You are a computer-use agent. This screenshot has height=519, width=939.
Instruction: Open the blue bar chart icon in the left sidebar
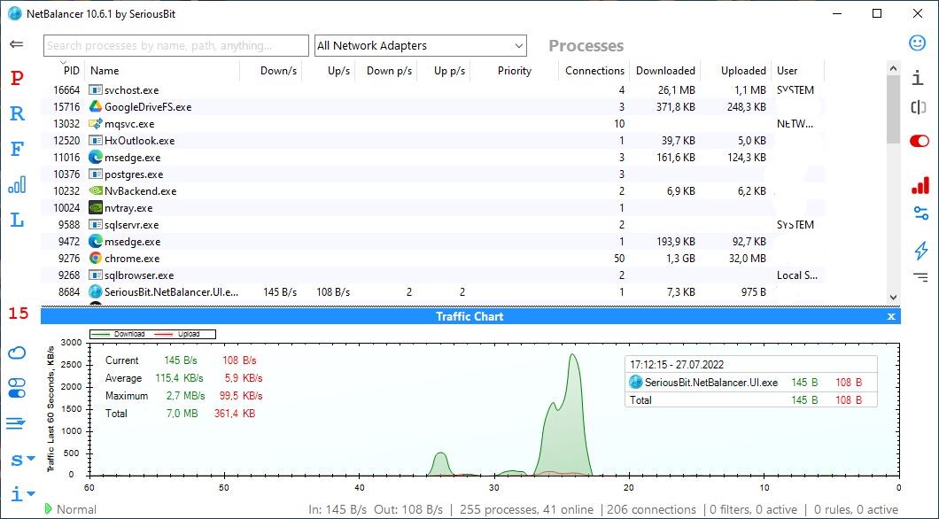click(17, 184)
